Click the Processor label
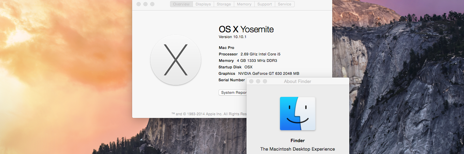This screenshot has height=154, width=464. [x=228, y=54]
